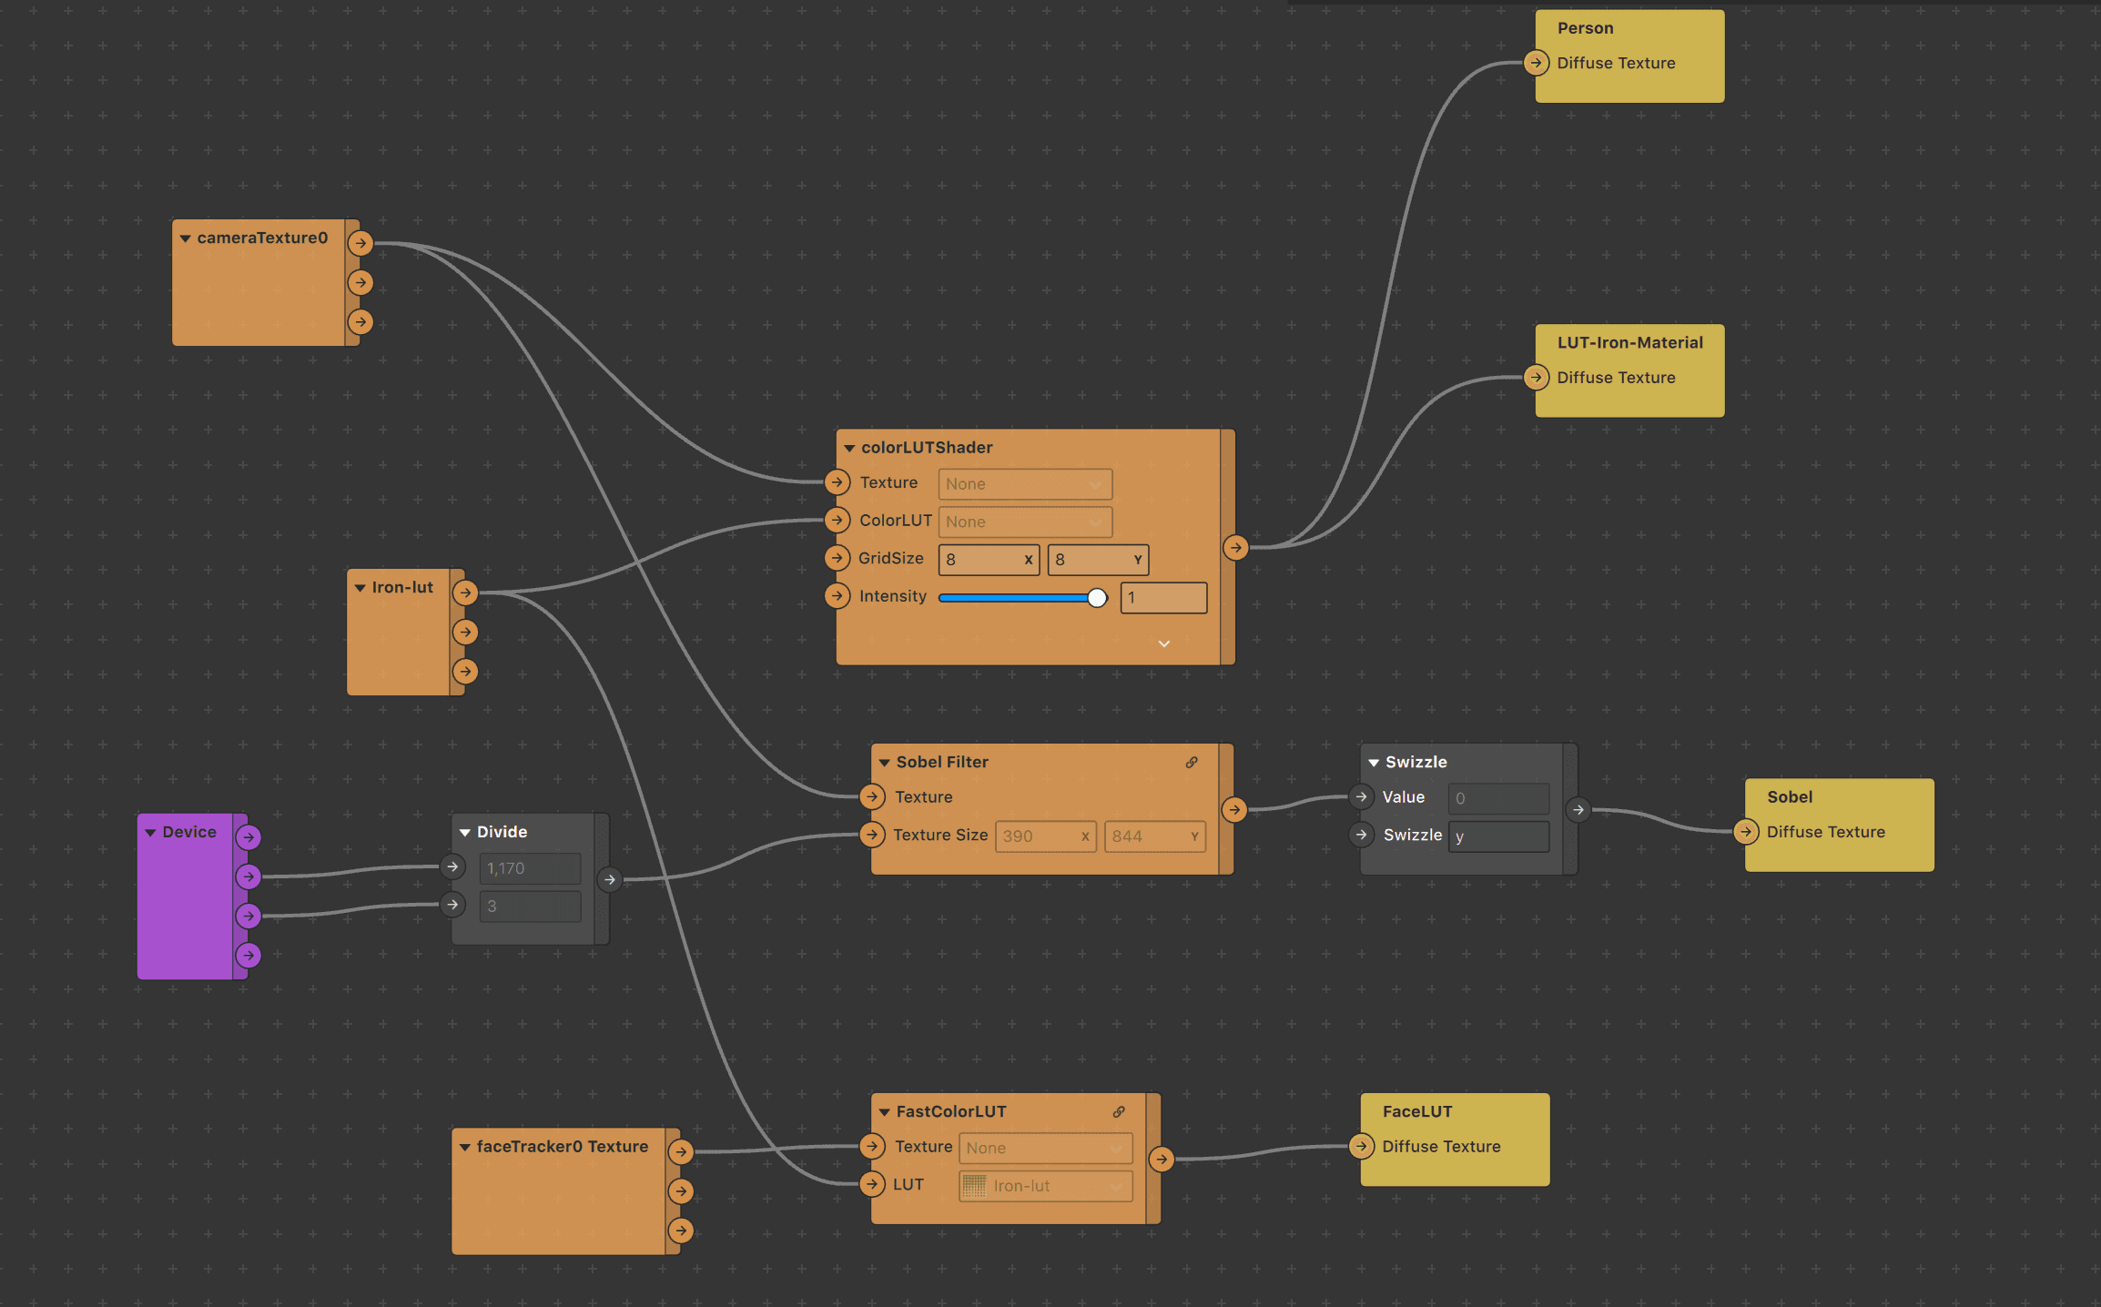
Task: Collapse the cameraTexture0 node
Action: tap(186, 238)
